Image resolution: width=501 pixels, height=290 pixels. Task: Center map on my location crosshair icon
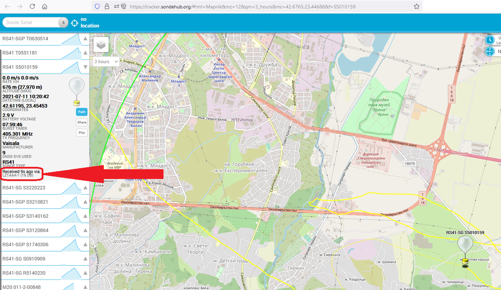pyautogui.click(x=74, y=23)
